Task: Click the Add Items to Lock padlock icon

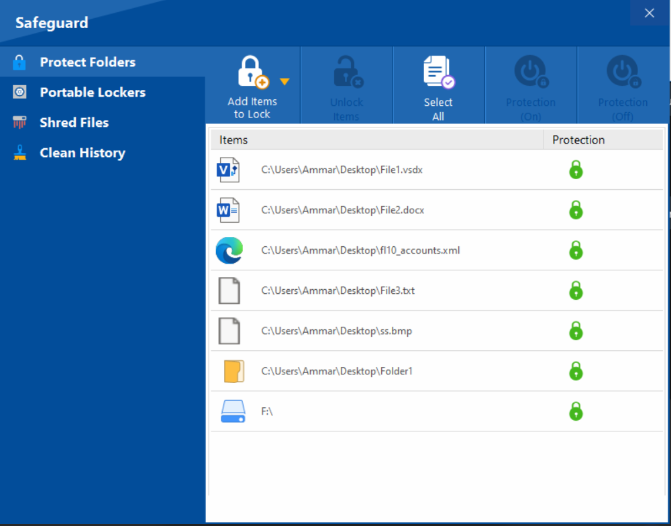Action: (254, 72)
